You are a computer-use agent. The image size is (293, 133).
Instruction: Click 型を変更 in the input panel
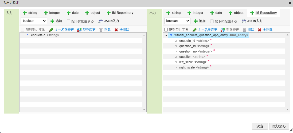[x=86, y=30]
